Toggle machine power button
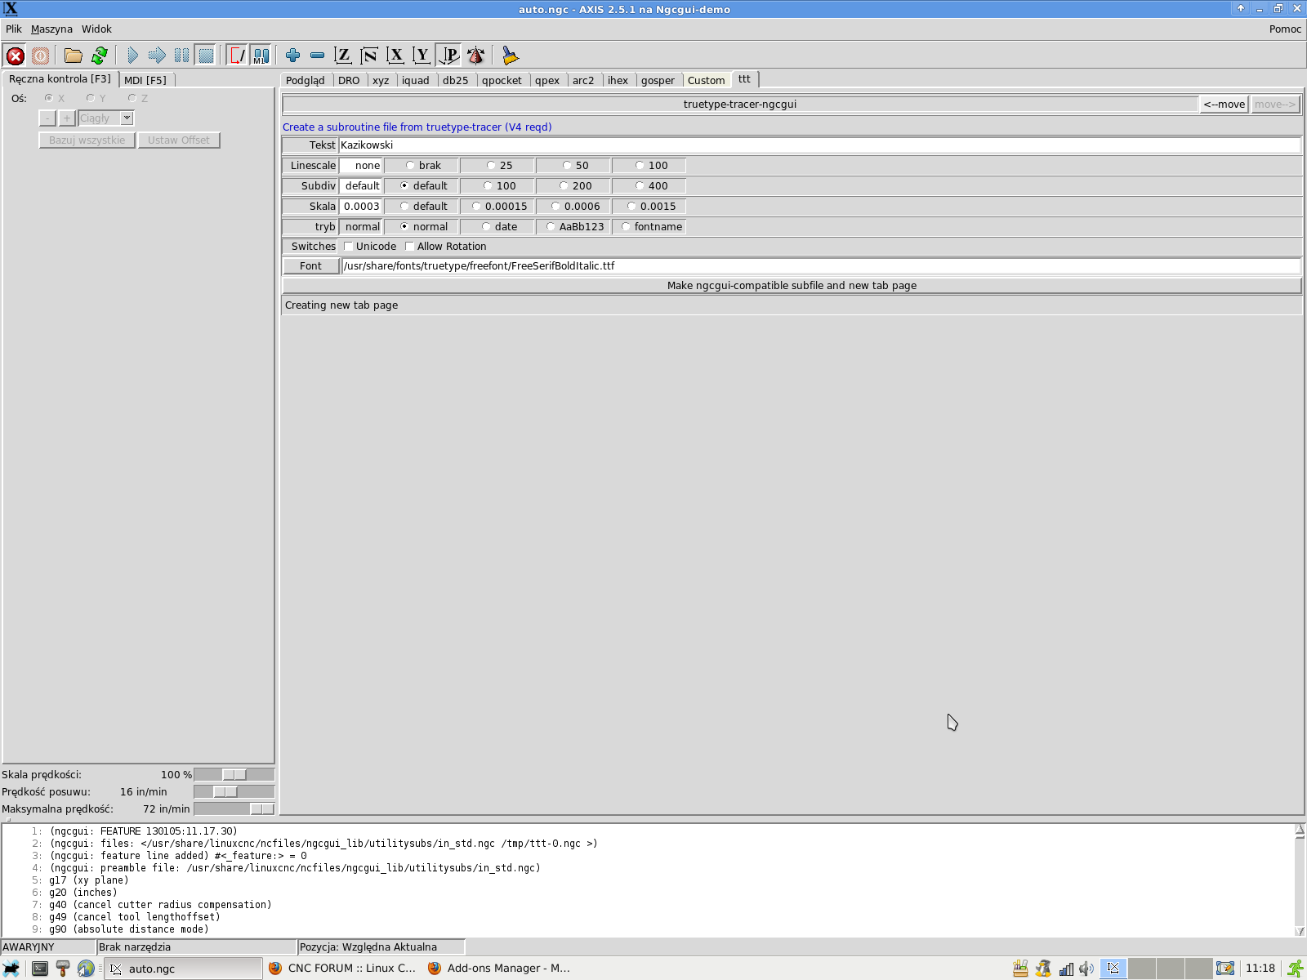 tap(40, 56)
